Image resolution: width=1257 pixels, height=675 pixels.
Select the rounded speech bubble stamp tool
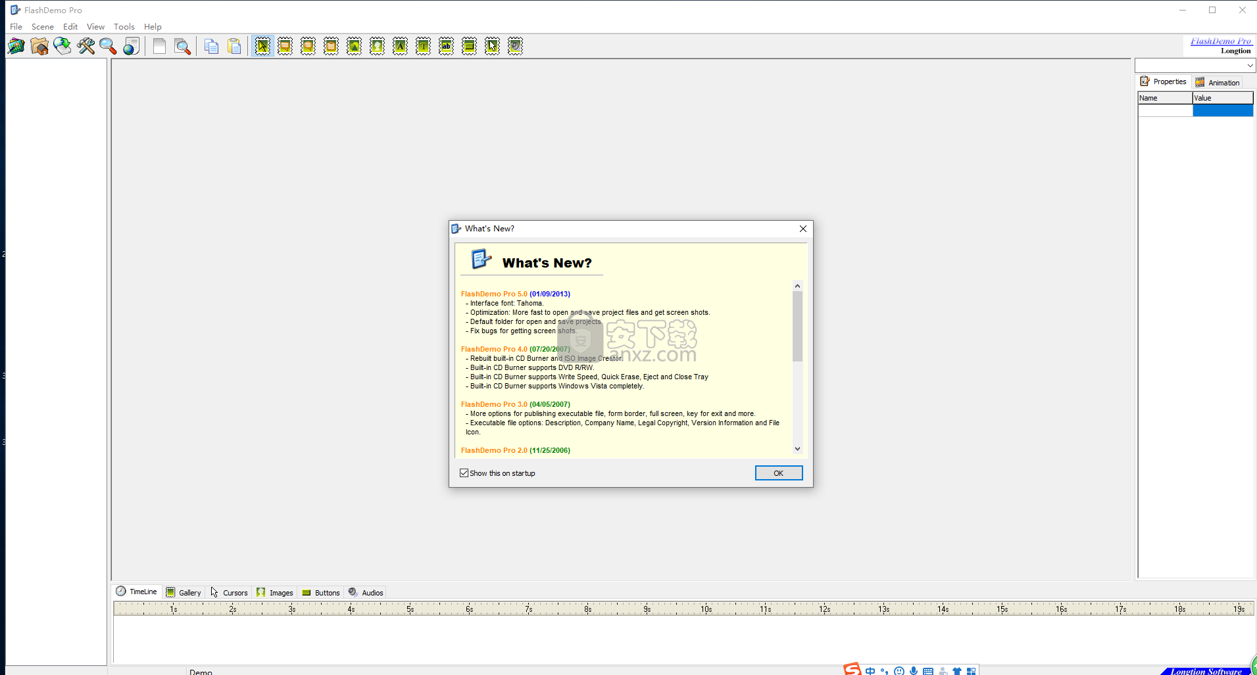(x=308, y=46)
